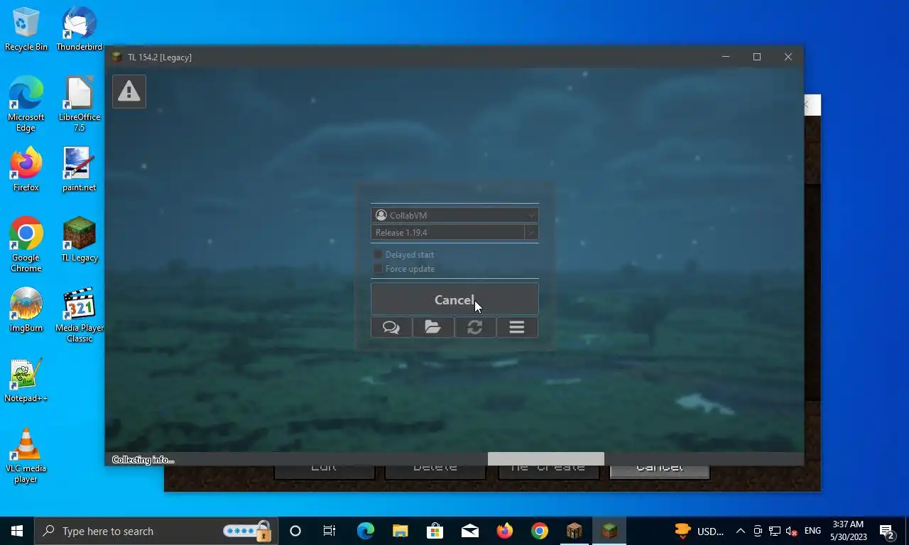Click the warning triangle icon in TL launcher
Viewport: 909px width, 545px height.
point(129,92)
